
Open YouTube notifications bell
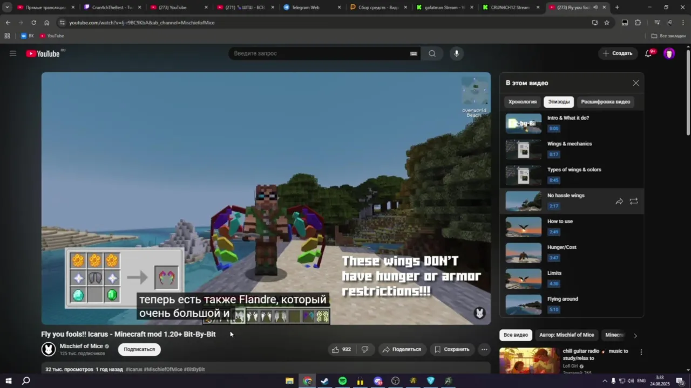648,53
